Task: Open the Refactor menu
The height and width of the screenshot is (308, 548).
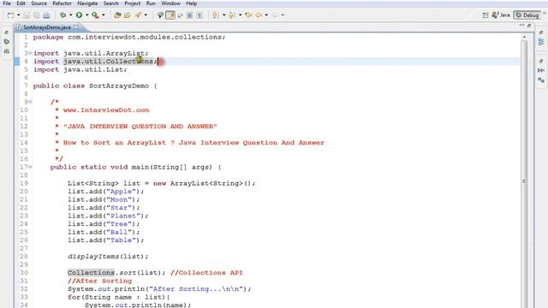Action: pos(62,3)
